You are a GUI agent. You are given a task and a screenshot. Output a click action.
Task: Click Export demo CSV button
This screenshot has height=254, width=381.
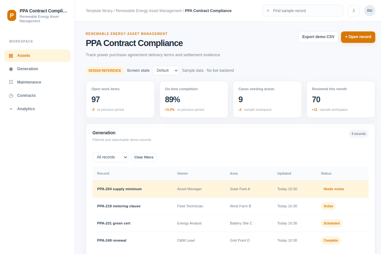click(318, 37)
